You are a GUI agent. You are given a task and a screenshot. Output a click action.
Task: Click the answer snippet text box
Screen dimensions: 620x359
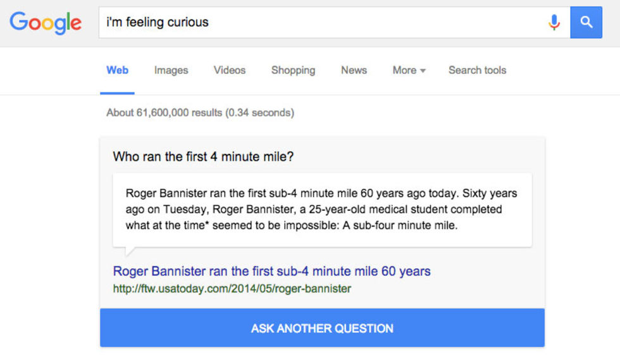[x=321, y=209]
